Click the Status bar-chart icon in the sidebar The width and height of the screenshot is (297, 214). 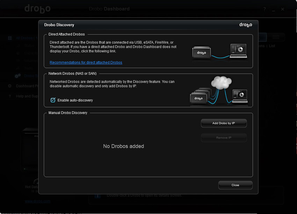pos(18,46)
